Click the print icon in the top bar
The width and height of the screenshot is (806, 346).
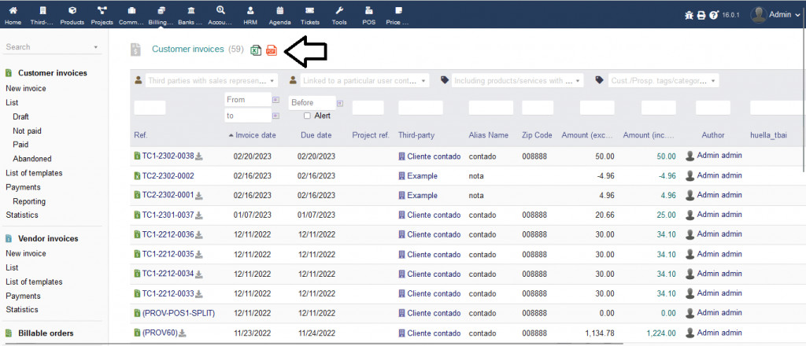point(701,15)
